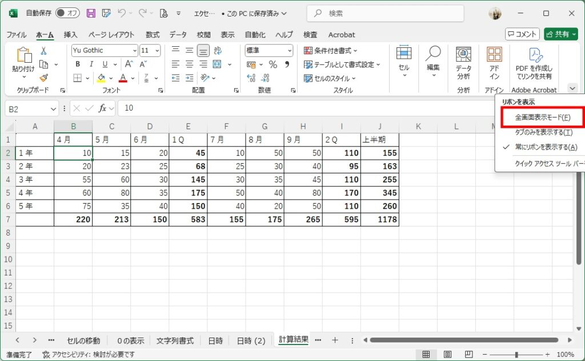Screen dimensions: 585x361
Task: Click the Save icon in title bar
Action: (x=91, y=13)
